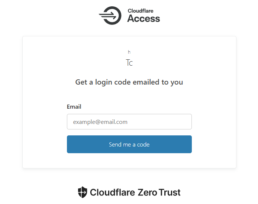
Task: Click the word "code" on the blue button
Action: point(143,145)
